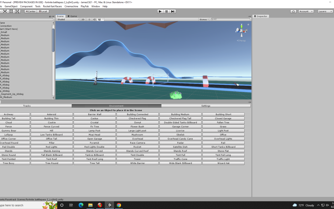Viewport: 334px width, 209px height.
Task: Place a Race Camera object
Action: [137, 143]
